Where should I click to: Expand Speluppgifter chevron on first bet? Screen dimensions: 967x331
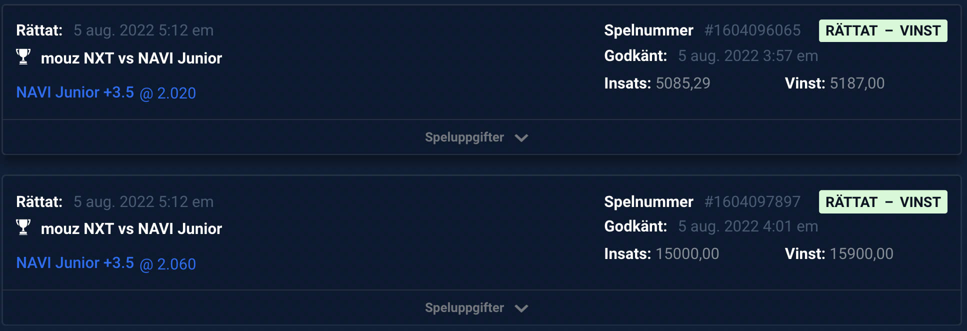coord(521,138)
